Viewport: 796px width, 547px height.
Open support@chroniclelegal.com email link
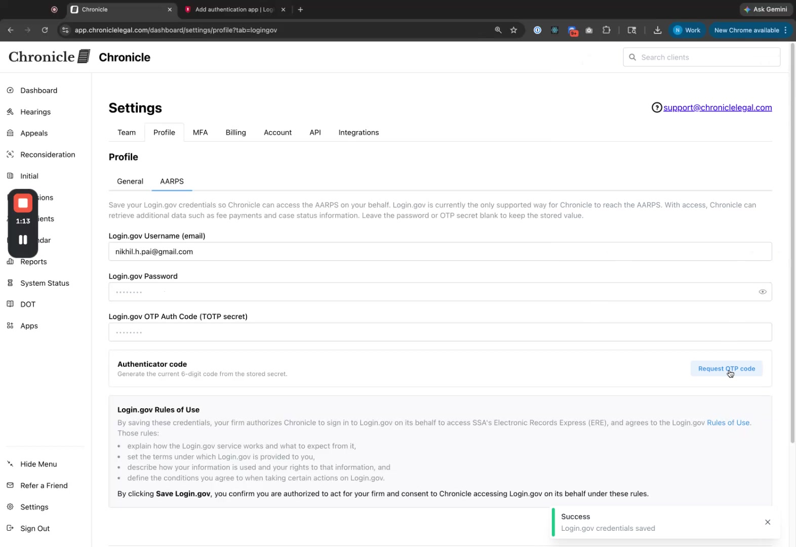pos(718,107)
